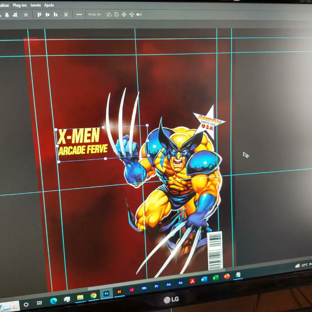Open PowerPoint from taskbar

click(x=227, y=276)
